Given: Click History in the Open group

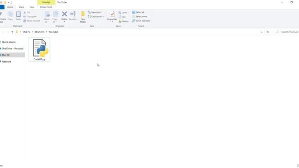Looking at the screenshot, I should 123,21.
